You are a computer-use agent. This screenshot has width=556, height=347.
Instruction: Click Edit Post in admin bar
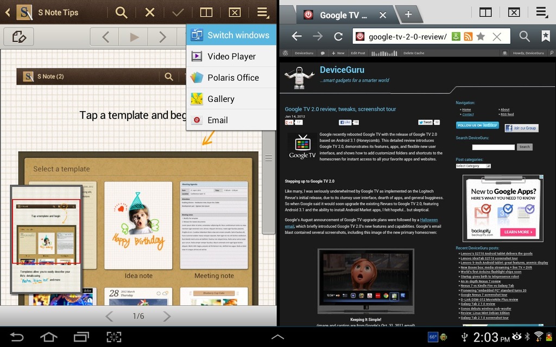(358, 53)
